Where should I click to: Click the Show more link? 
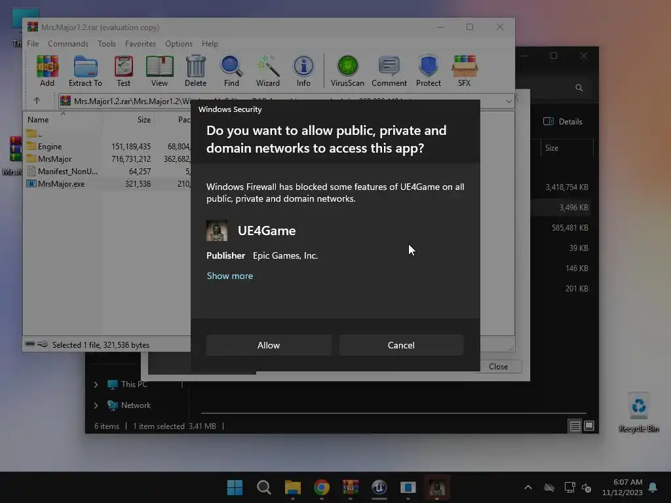(230, 276)
